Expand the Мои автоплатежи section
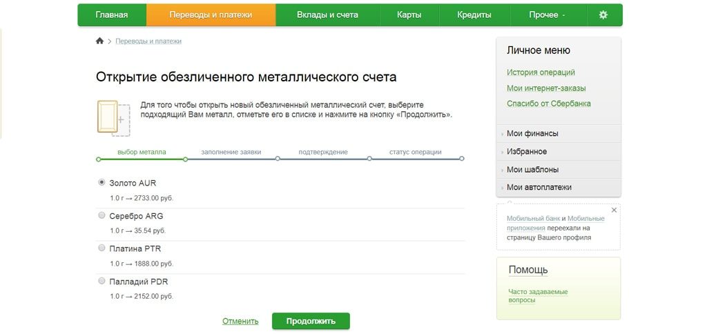Screen dimensions: 707x334 (x=539, y=188)
